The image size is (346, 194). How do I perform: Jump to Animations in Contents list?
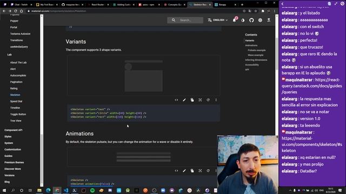coord(251,45)
